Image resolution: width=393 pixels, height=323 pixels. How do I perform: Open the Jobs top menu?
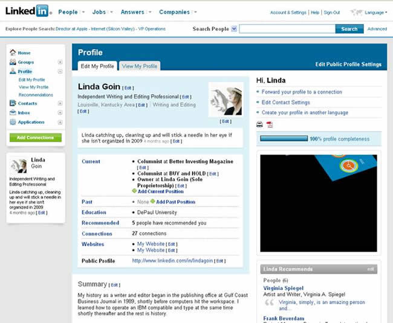99,12
